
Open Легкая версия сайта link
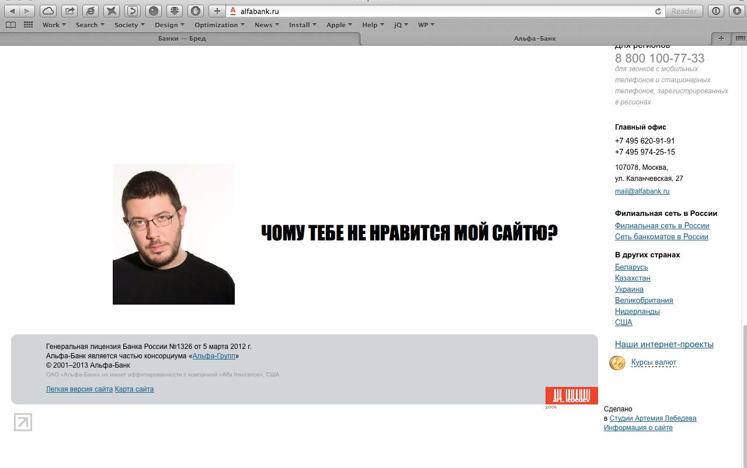(79, 389)
